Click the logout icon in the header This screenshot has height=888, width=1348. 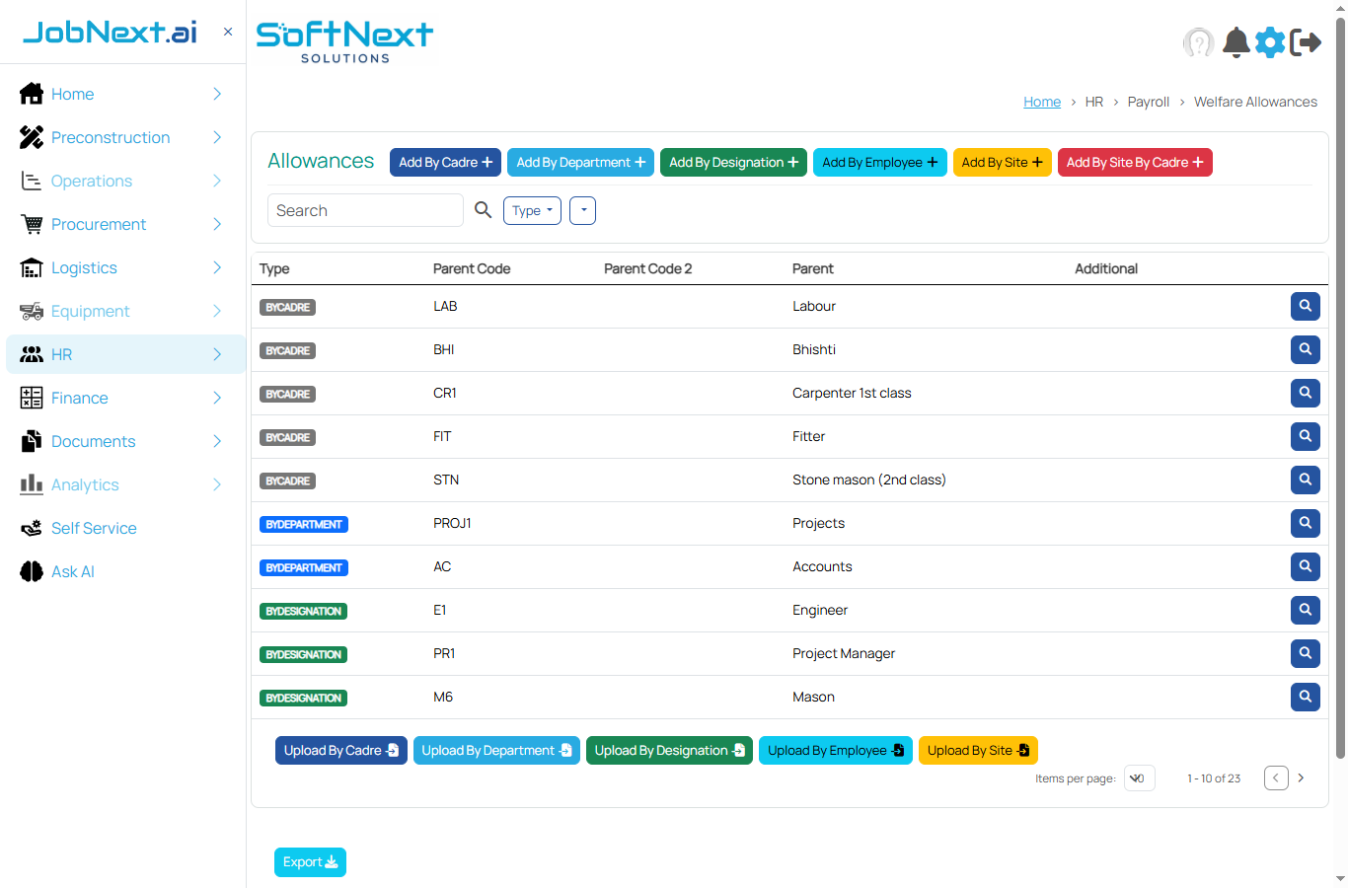click(1306, 42)
